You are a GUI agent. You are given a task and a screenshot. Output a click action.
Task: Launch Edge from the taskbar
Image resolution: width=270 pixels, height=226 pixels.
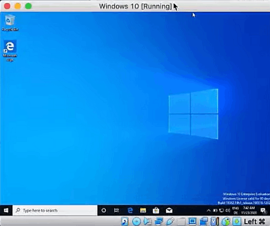[x=130, y=210]
